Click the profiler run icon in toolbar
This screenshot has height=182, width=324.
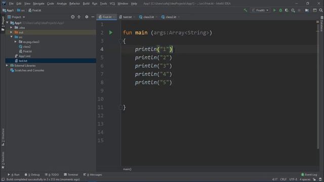click(293, 10)
